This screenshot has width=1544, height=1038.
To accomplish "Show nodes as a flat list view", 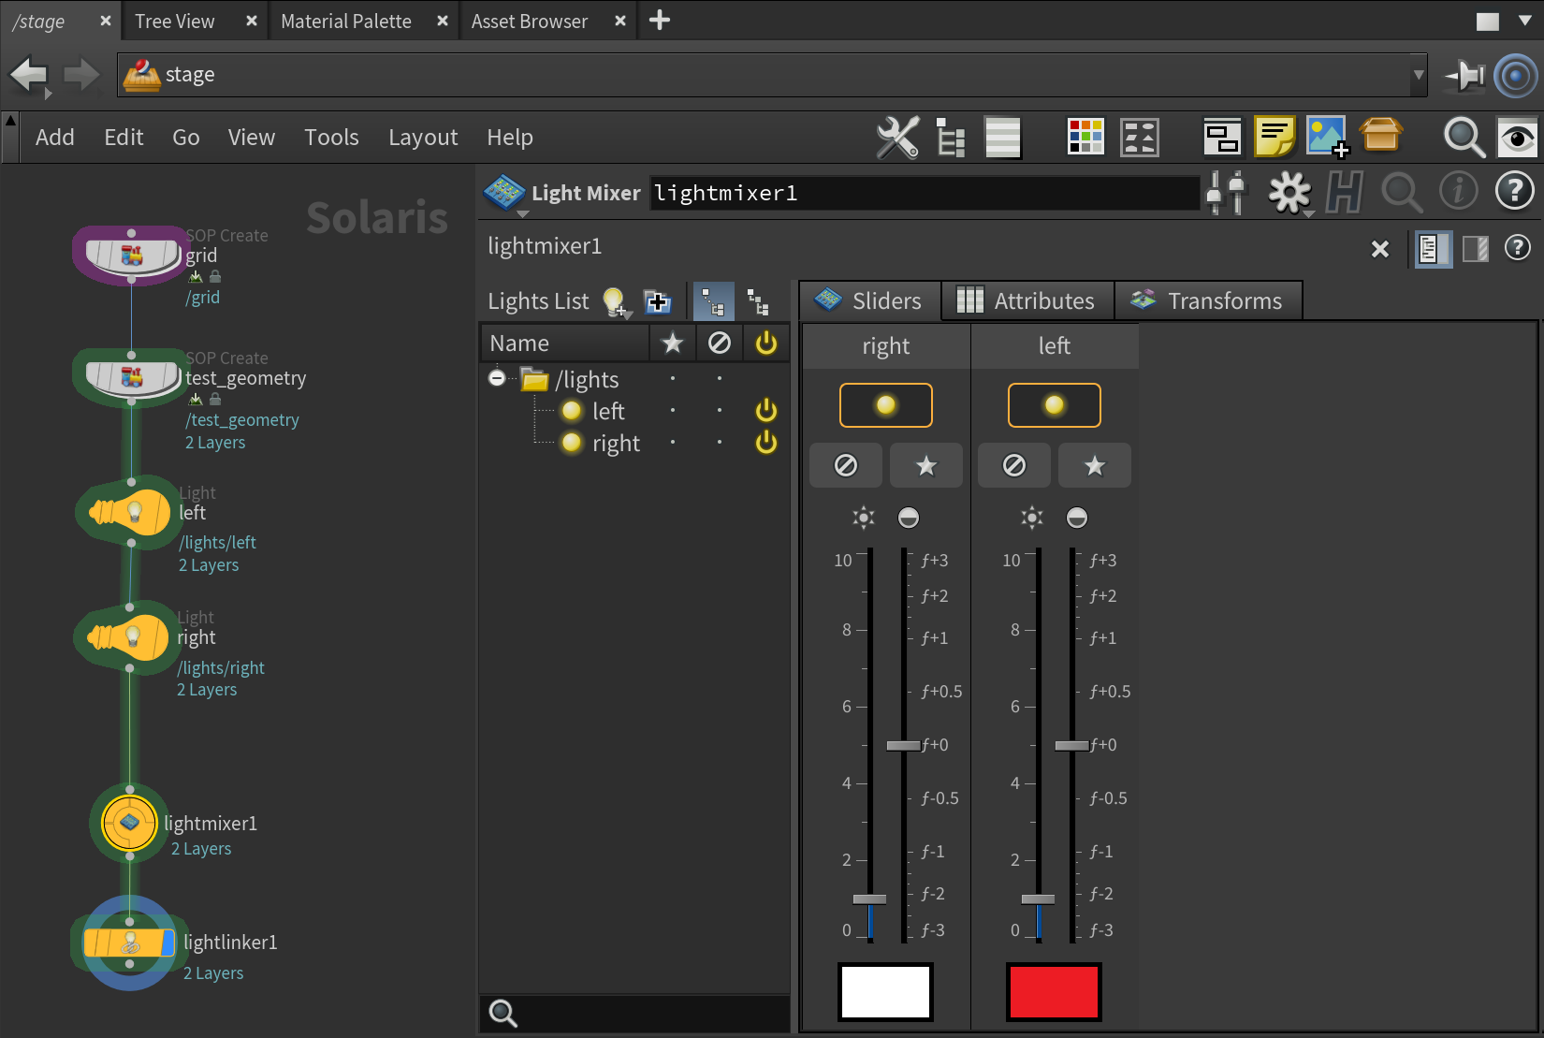I will [1003, 138].
